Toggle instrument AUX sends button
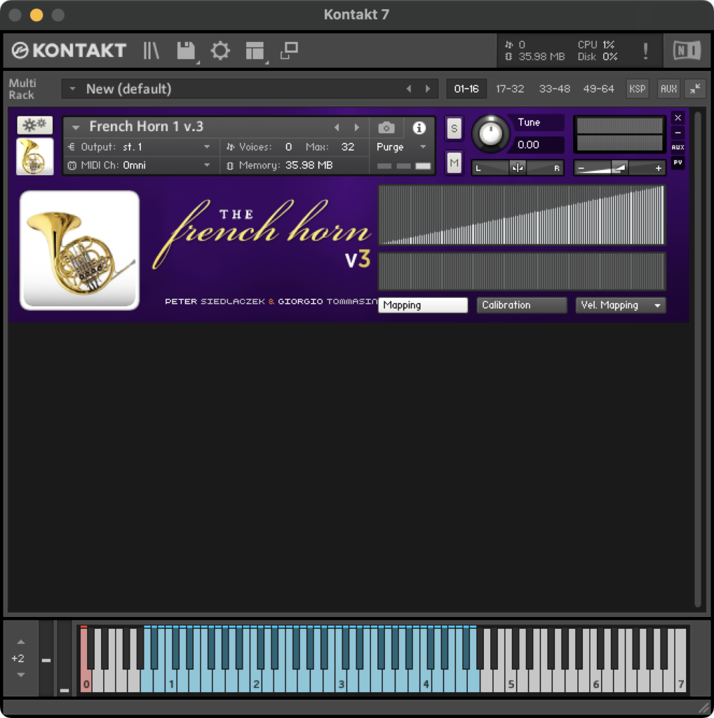 click(x=678, y=147)
